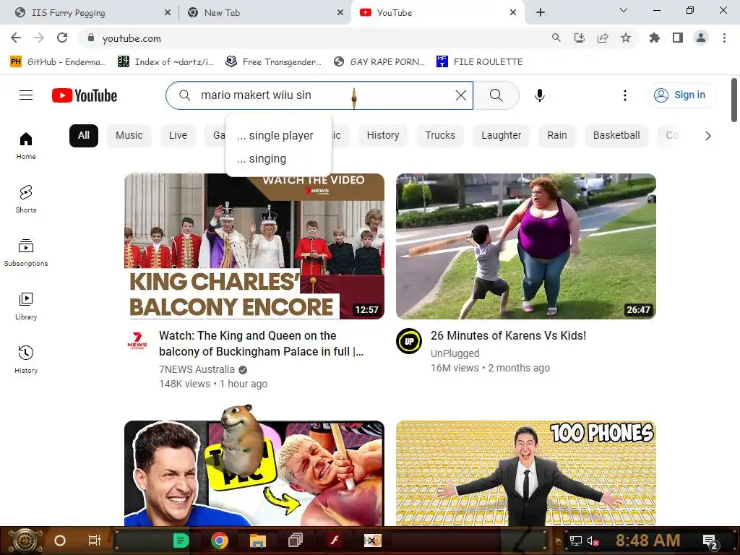Image resolution: width=740 pixels, height=555 pixels.
Task: Visit the 7NEWS Australia channel name
Action: [x=197, y=369]
